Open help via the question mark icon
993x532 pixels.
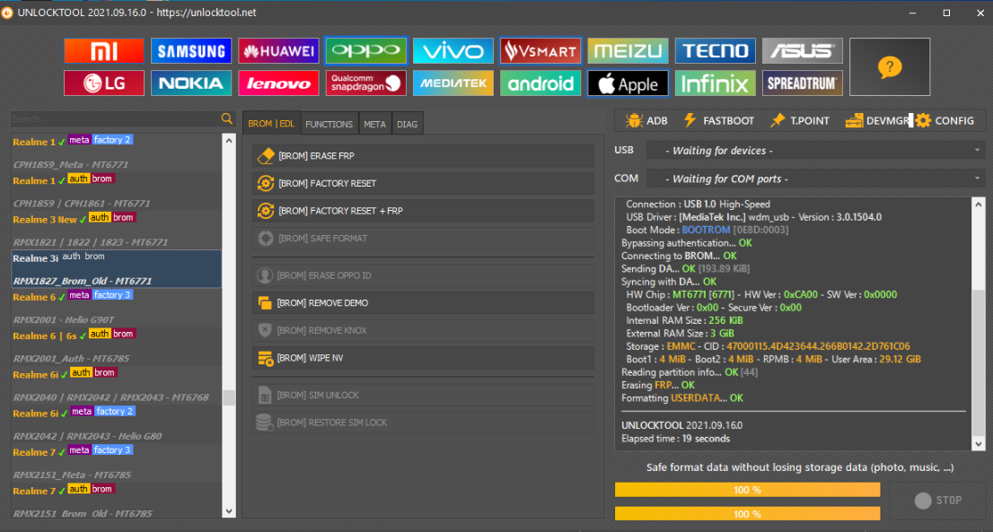890,66
